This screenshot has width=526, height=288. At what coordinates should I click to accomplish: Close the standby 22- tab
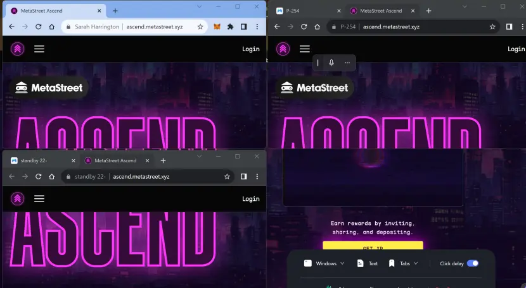74,160
